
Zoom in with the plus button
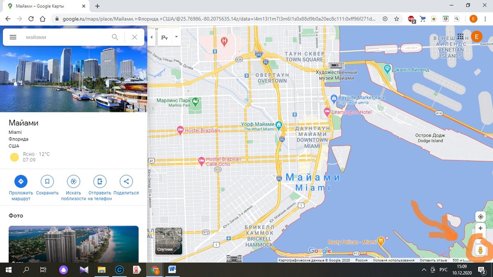coord(480,228)
